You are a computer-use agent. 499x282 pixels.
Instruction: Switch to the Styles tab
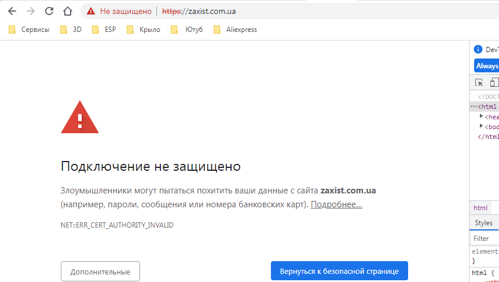tap(483, 223)
